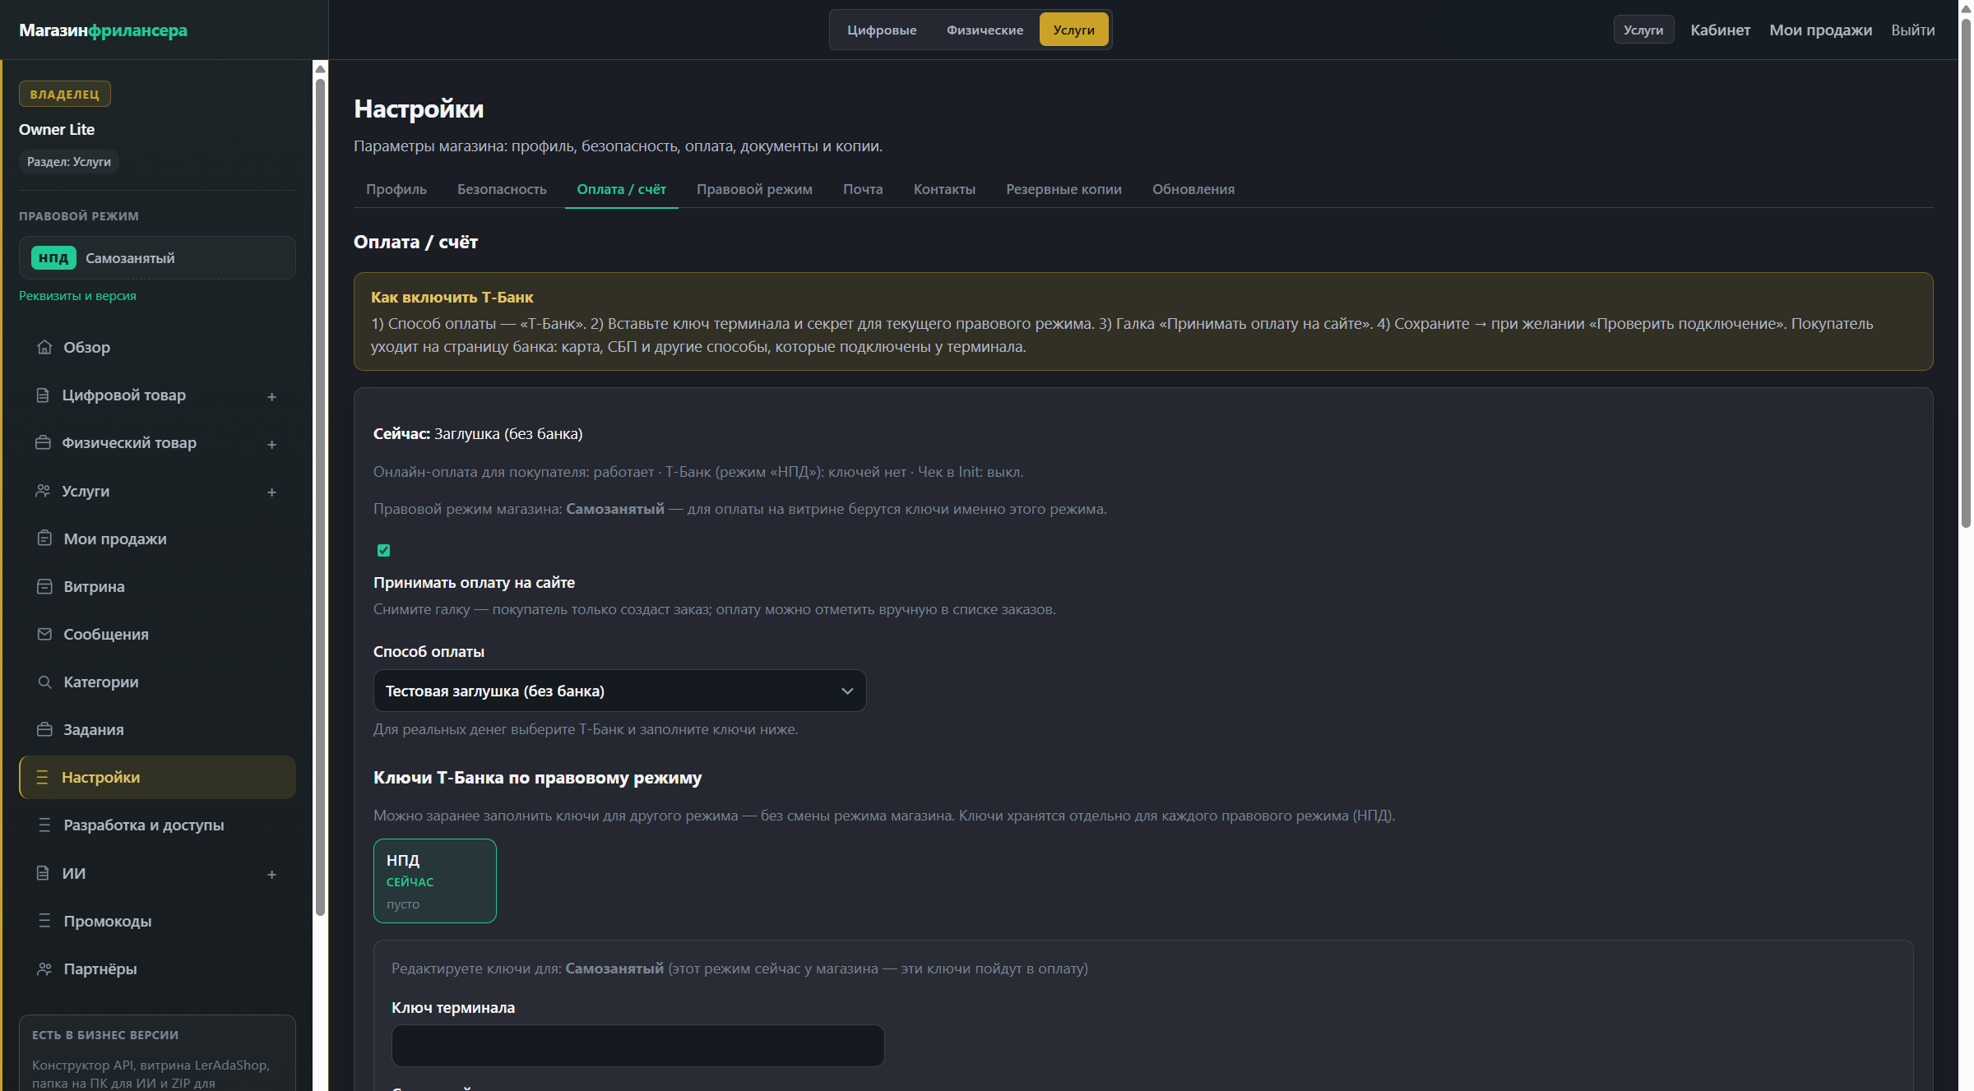Click the Мои продажи clipboard icon
The width and height of the screenshot is (1974, 1091).
pyautogui.click(x=44, y=539)
